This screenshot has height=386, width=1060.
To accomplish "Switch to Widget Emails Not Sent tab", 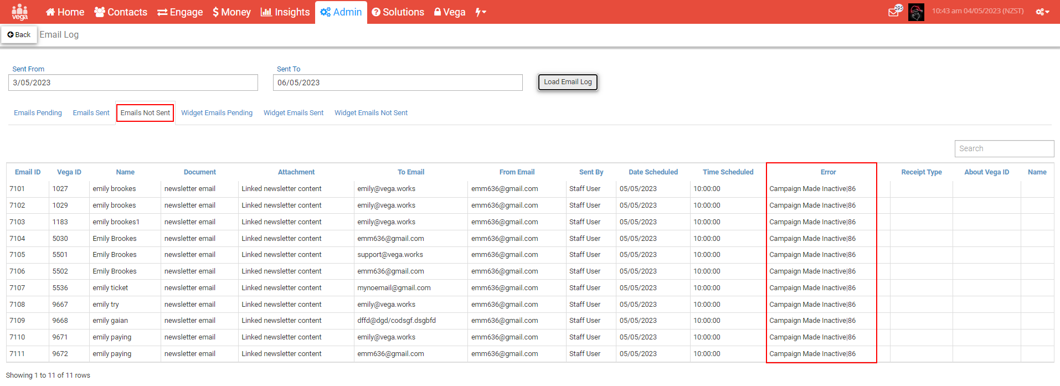I will 371,113.
